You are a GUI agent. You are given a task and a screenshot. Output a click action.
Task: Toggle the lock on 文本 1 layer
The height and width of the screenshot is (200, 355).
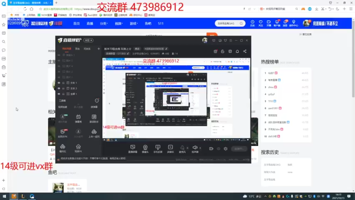(x=63, y=83)
